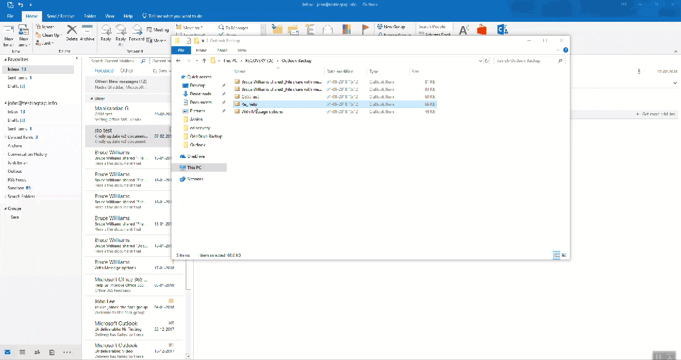The width and height of the screenshot is (681, 360).
Task: Open the People view in Outlook navigation bar
Action: click(x=37, y=352)
